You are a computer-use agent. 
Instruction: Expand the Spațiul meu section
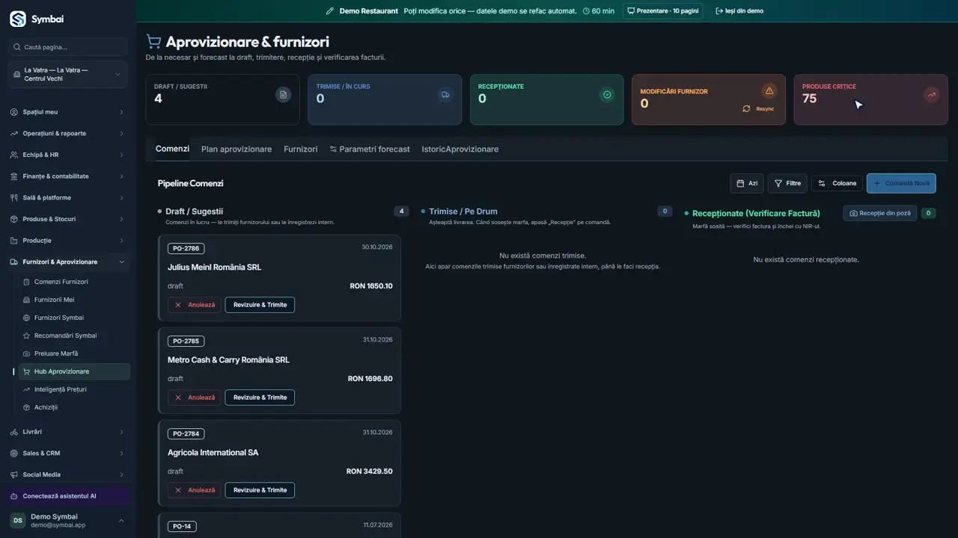(x=67, y=112)
